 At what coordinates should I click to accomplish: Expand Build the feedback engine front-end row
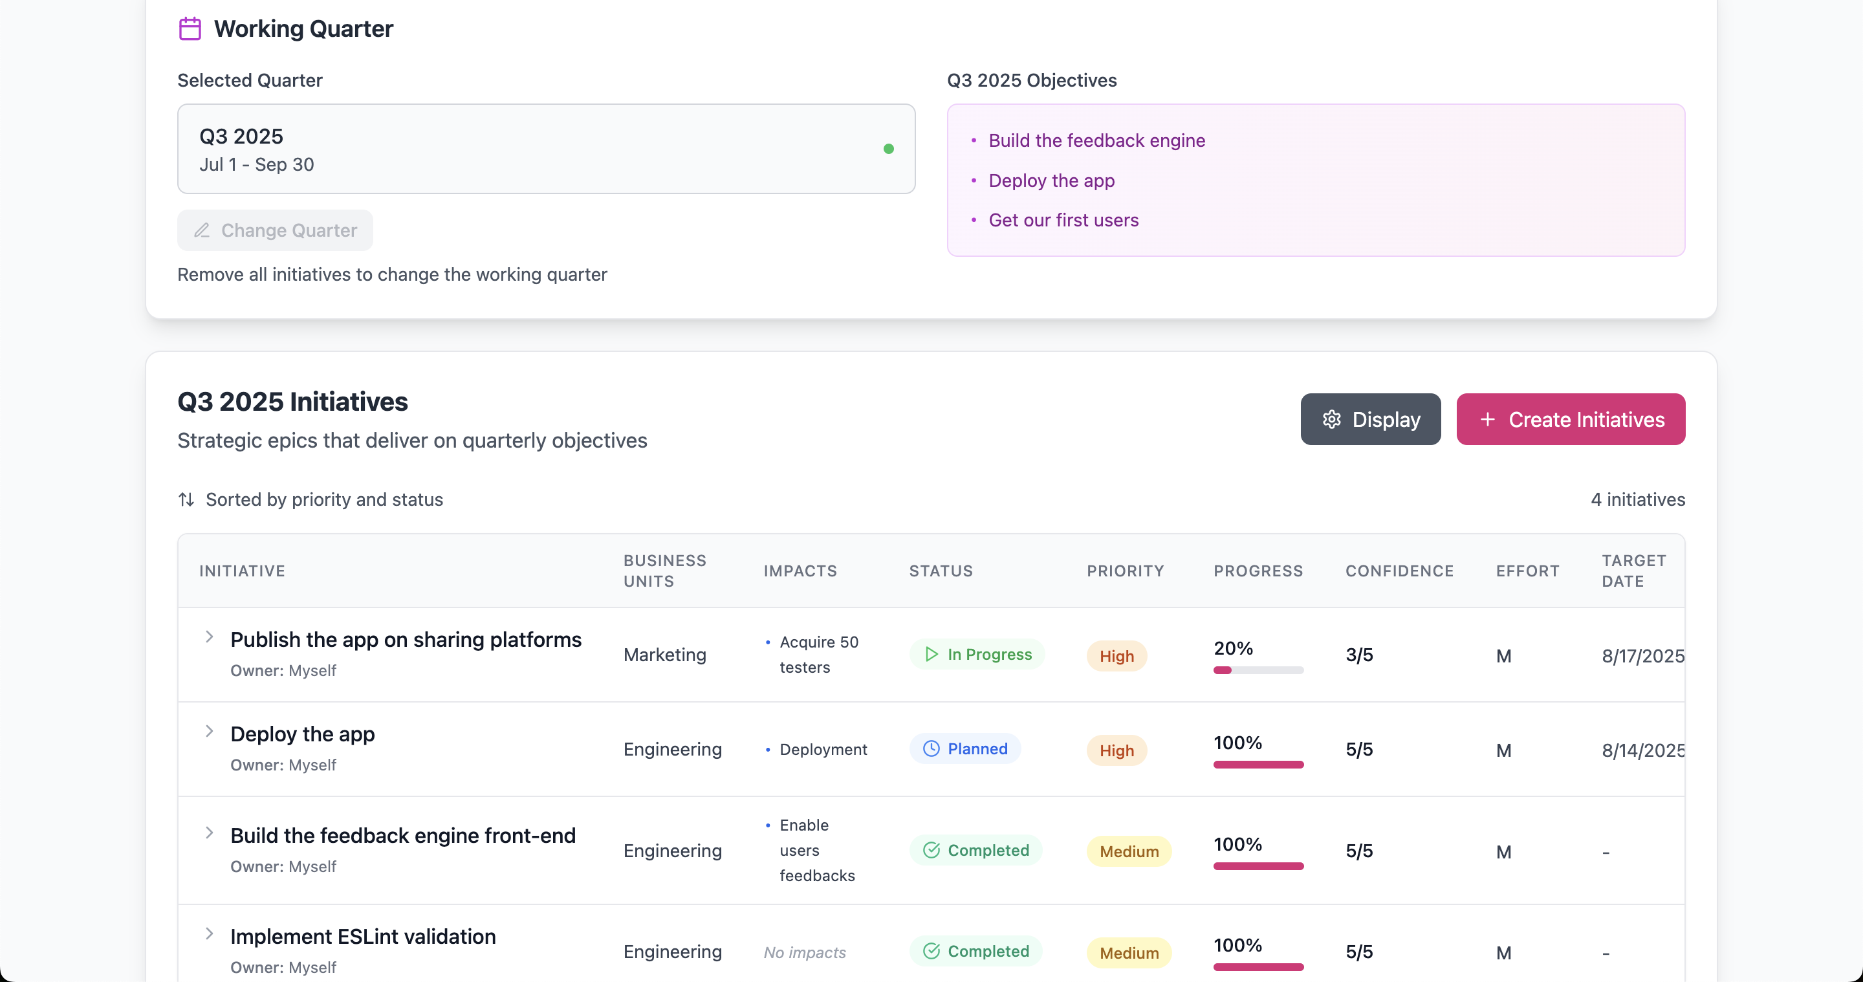pyautogui.click(x=209, y=833)
